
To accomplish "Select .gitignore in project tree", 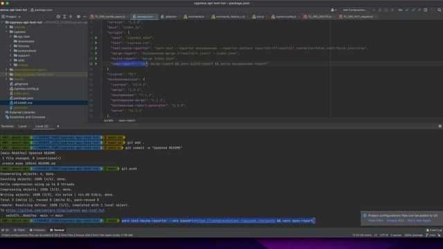I will coord(21,84).
